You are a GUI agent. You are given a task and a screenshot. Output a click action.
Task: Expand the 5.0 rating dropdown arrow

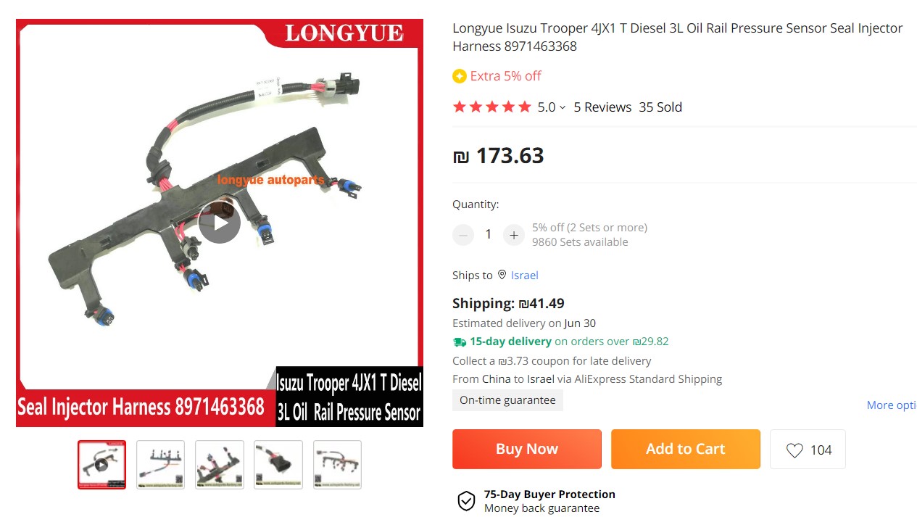click(563, 107)
